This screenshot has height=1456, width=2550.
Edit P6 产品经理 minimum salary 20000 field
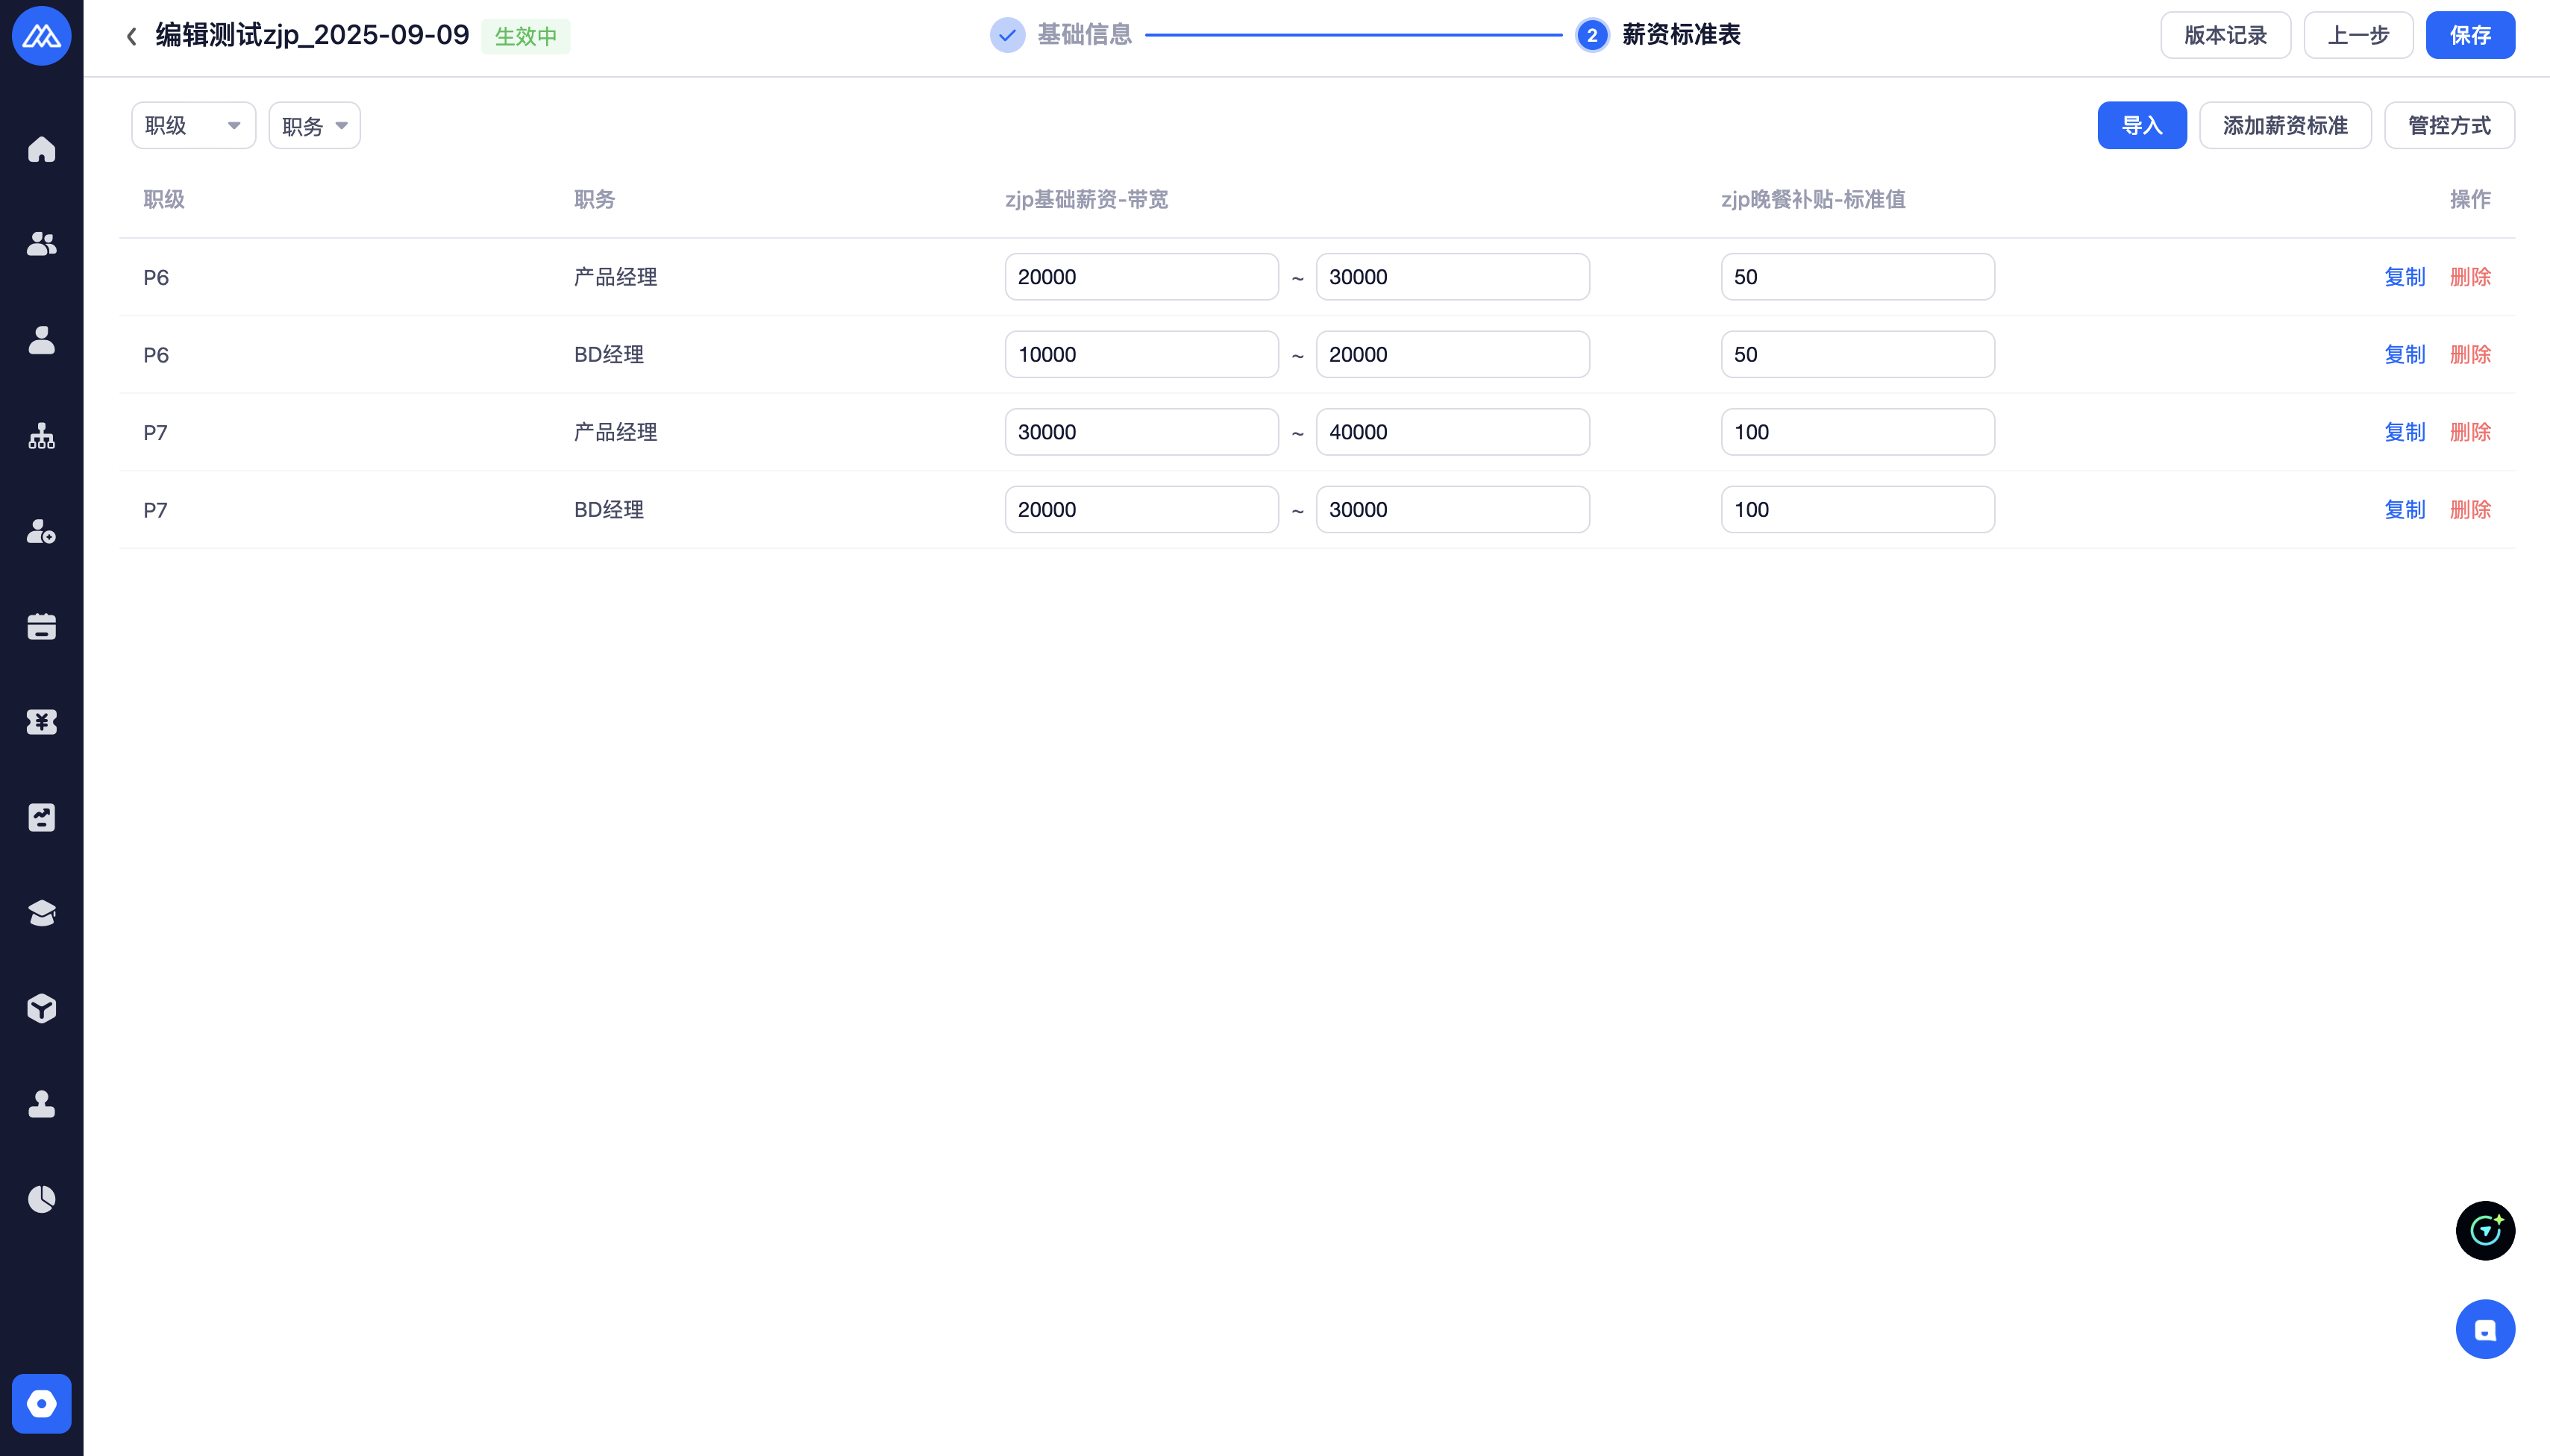click(x=1141, y=277)
